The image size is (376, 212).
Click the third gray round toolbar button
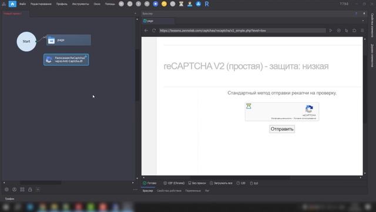click(x=139, y=4)
